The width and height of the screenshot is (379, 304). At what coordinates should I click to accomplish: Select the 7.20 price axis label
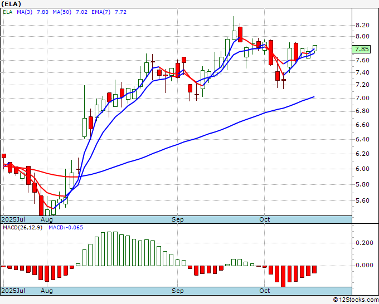click(x=362, y=85)
